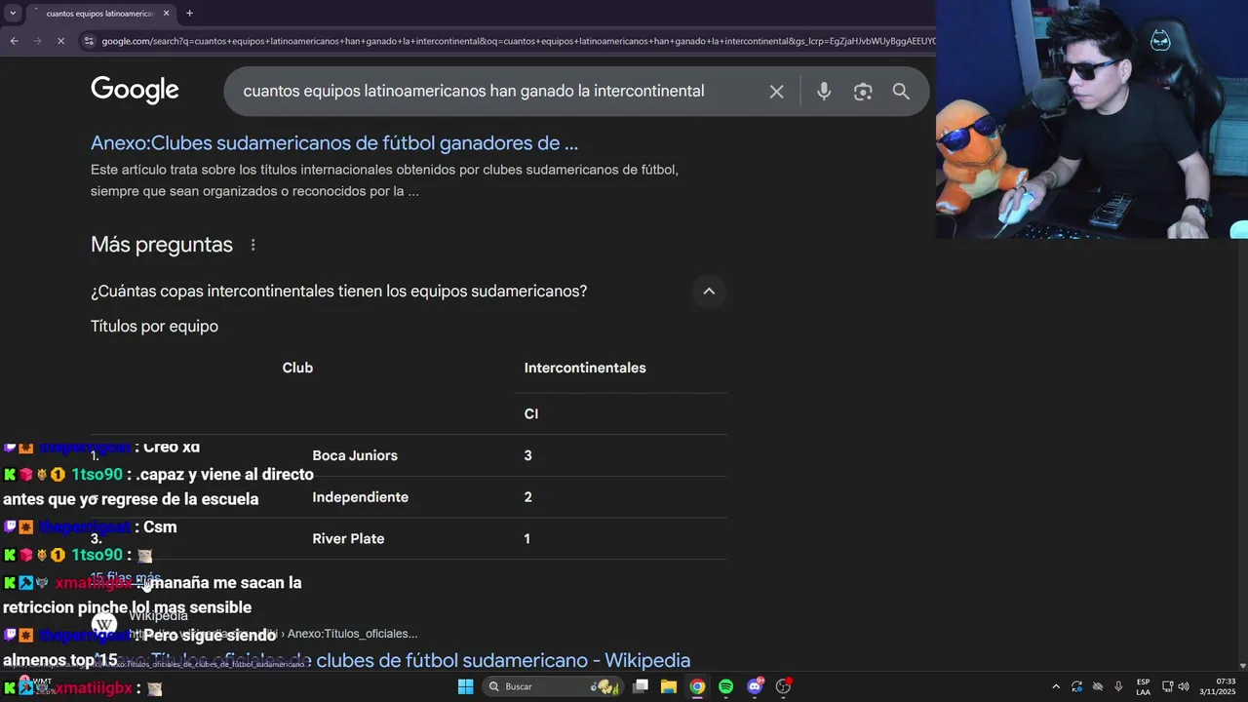Edit the Google search box text
Viewport: 1248px width, 702px height.
(x=474, y=91)
